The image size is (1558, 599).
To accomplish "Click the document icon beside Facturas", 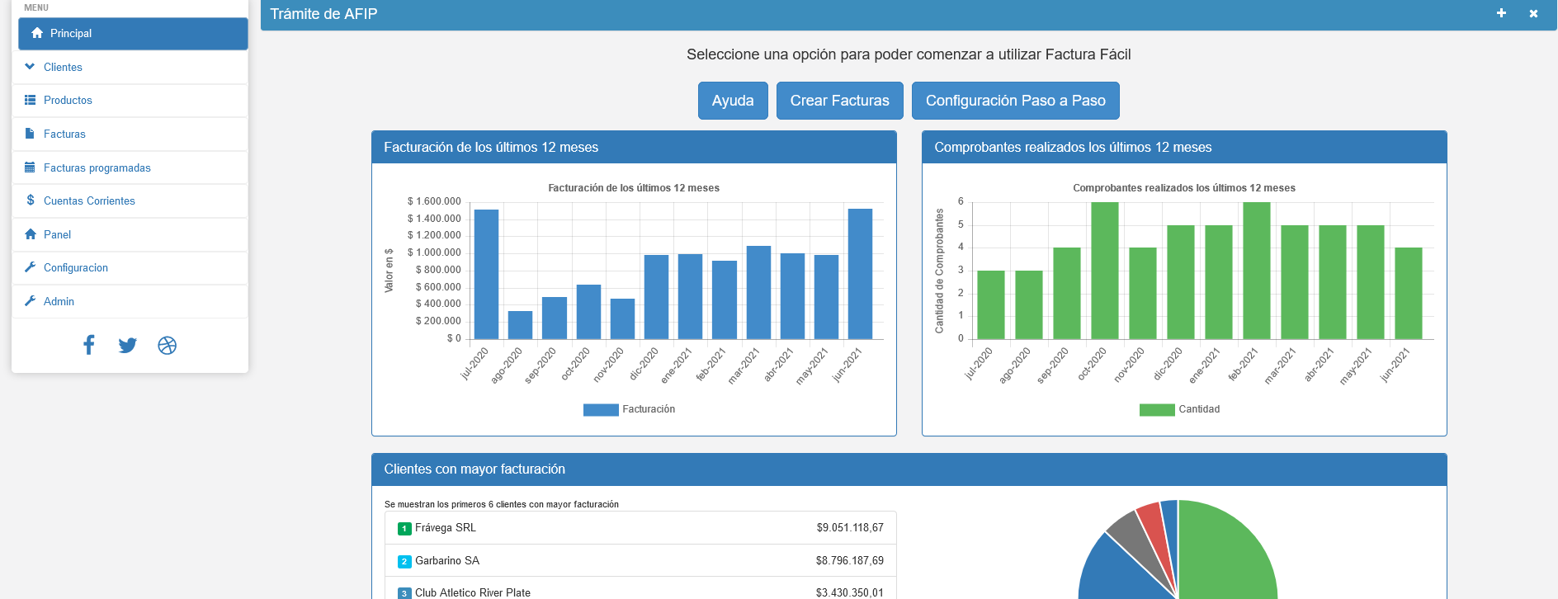I will coord(30,134).
